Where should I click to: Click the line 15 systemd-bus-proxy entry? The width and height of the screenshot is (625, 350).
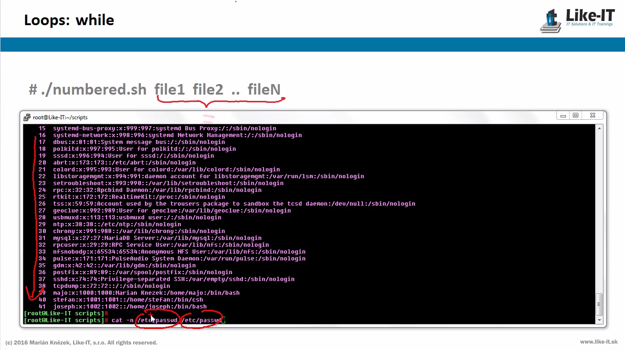165,128
